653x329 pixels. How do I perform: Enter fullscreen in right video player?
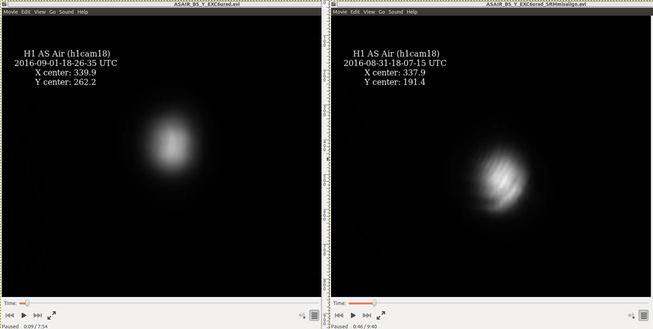click(381, 315)
